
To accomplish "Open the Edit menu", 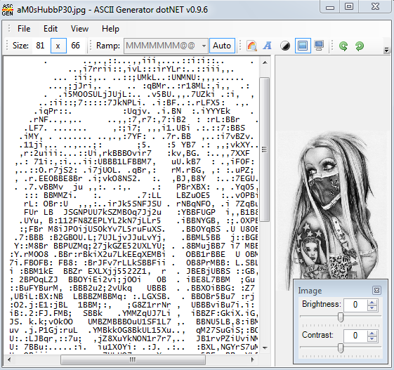I will click(51, 29).
